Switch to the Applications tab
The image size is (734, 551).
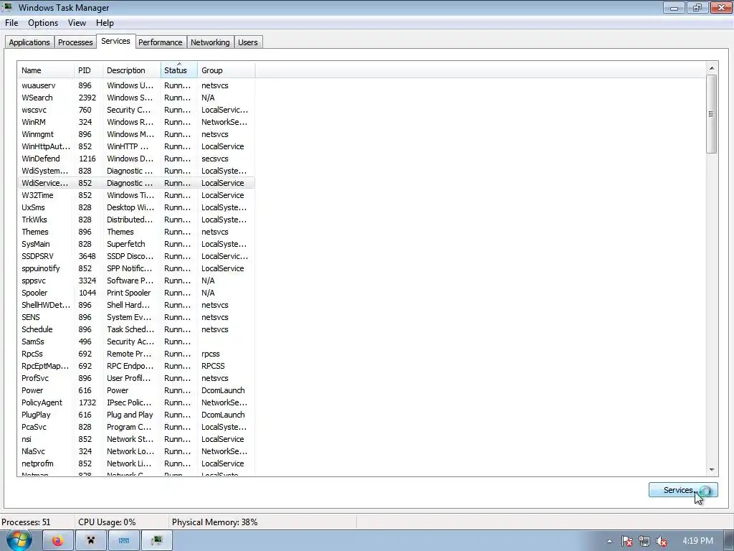(29, 42)
